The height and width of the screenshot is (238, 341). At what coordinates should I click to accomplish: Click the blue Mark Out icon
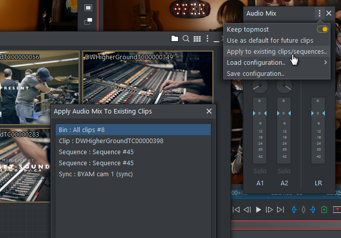pyautogui.click(x=312, y=209)
